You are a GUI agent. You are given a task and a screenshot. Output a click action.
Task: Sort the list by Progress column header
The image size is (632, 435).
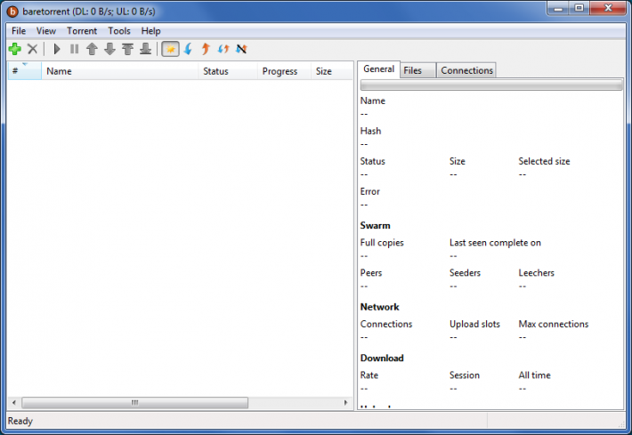(284, 71)
